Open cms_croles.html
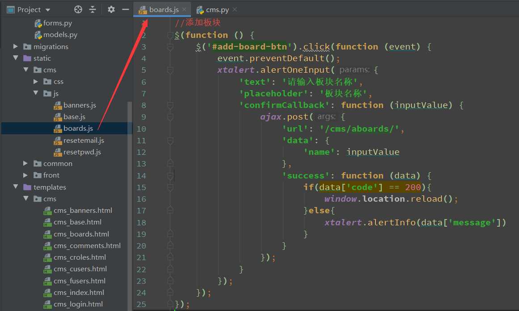519x311 pixels. pyautogui.click(x=80, y=257)
